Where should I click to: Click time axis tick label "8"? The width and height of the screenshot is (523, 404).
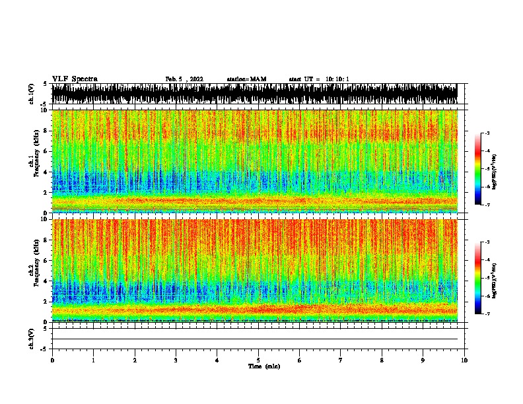tap(382, 360)
